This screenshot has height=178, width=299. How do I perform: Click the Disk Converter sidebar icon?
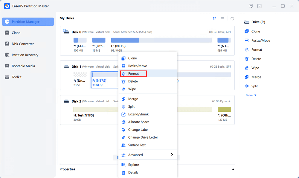[7, 44]
